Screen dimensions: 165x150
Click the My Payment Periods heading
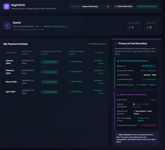(16, 44)
